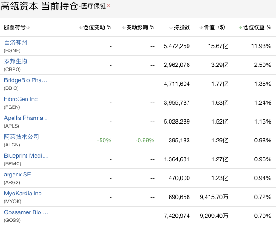Open BridgeBio Pharma stock link
Screen dimensions: 276x225
[26, 80]
